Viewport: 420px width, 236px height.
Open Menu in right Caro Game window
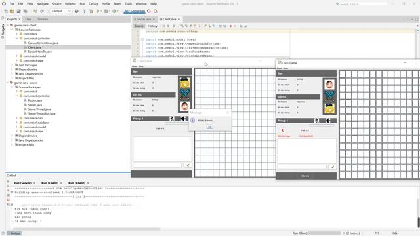[280, 68]
